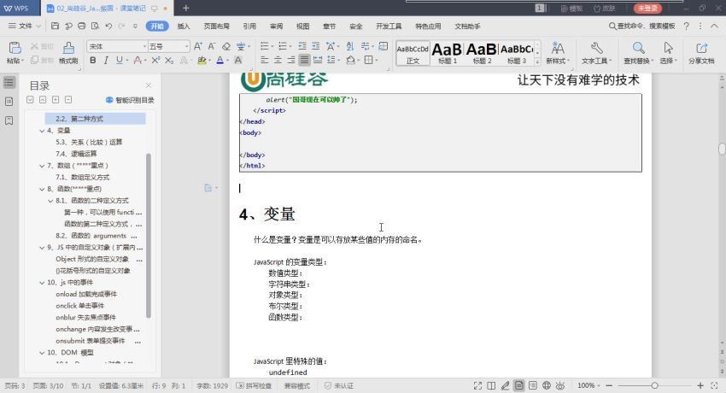
Task: Click the sort (A-Z) icon
Action: tap(350, 46)
